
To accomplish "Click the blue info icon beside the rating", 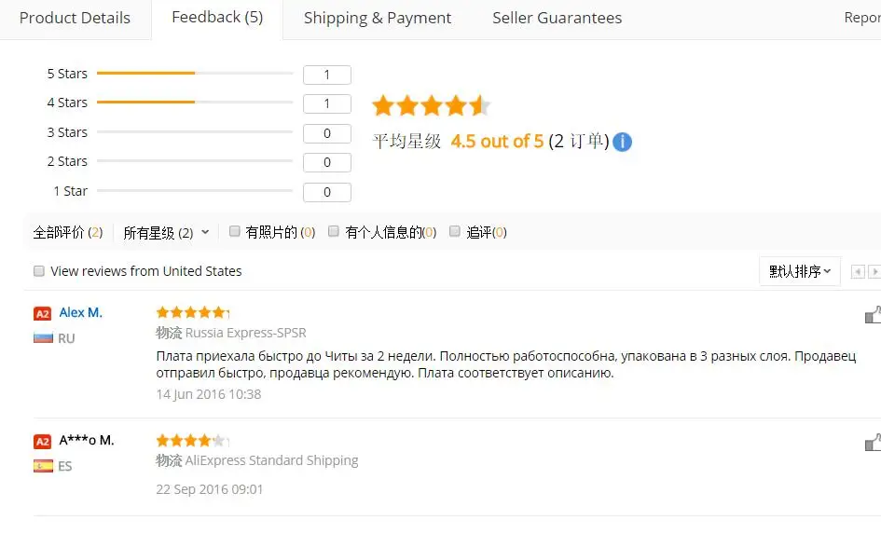I will point(623,142).
